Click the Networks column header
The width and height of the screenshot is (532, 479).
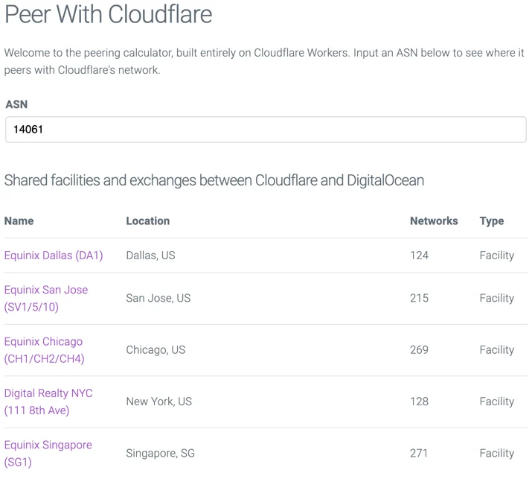click(434, 221)
